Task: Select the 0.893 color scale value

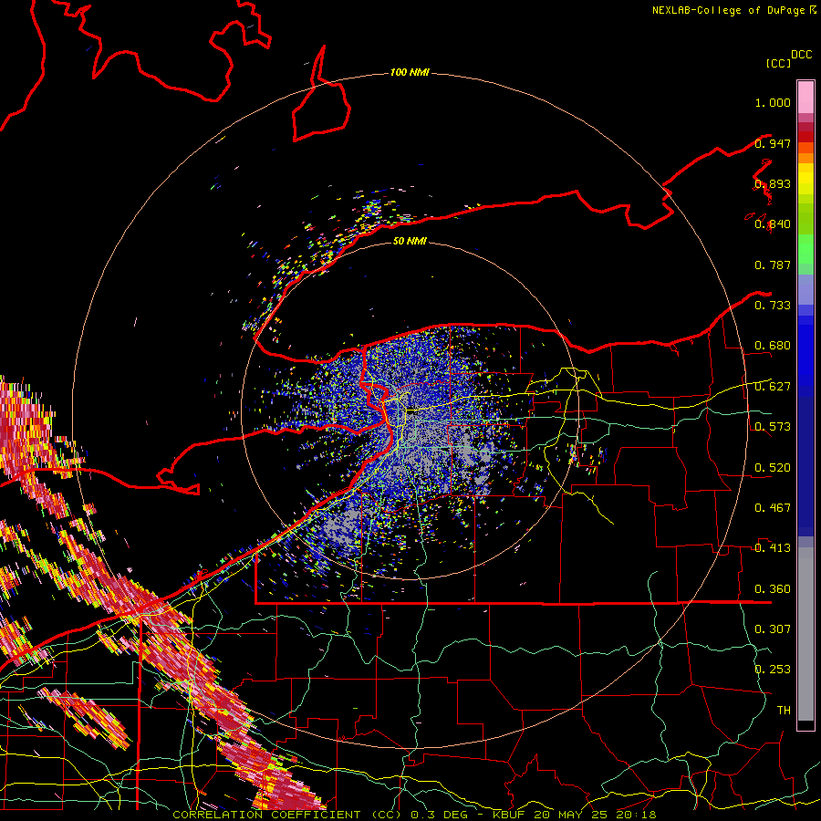Action: pyautogui.click(x=773, y=183)
